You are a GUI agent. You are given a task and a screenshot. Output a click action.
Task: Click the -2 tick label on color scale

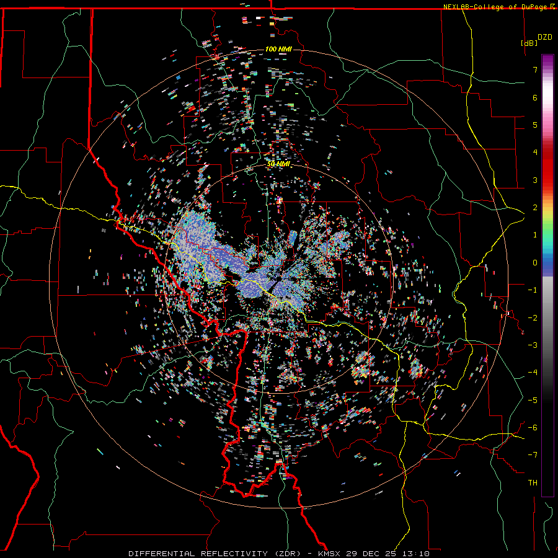tap(533, 318)
